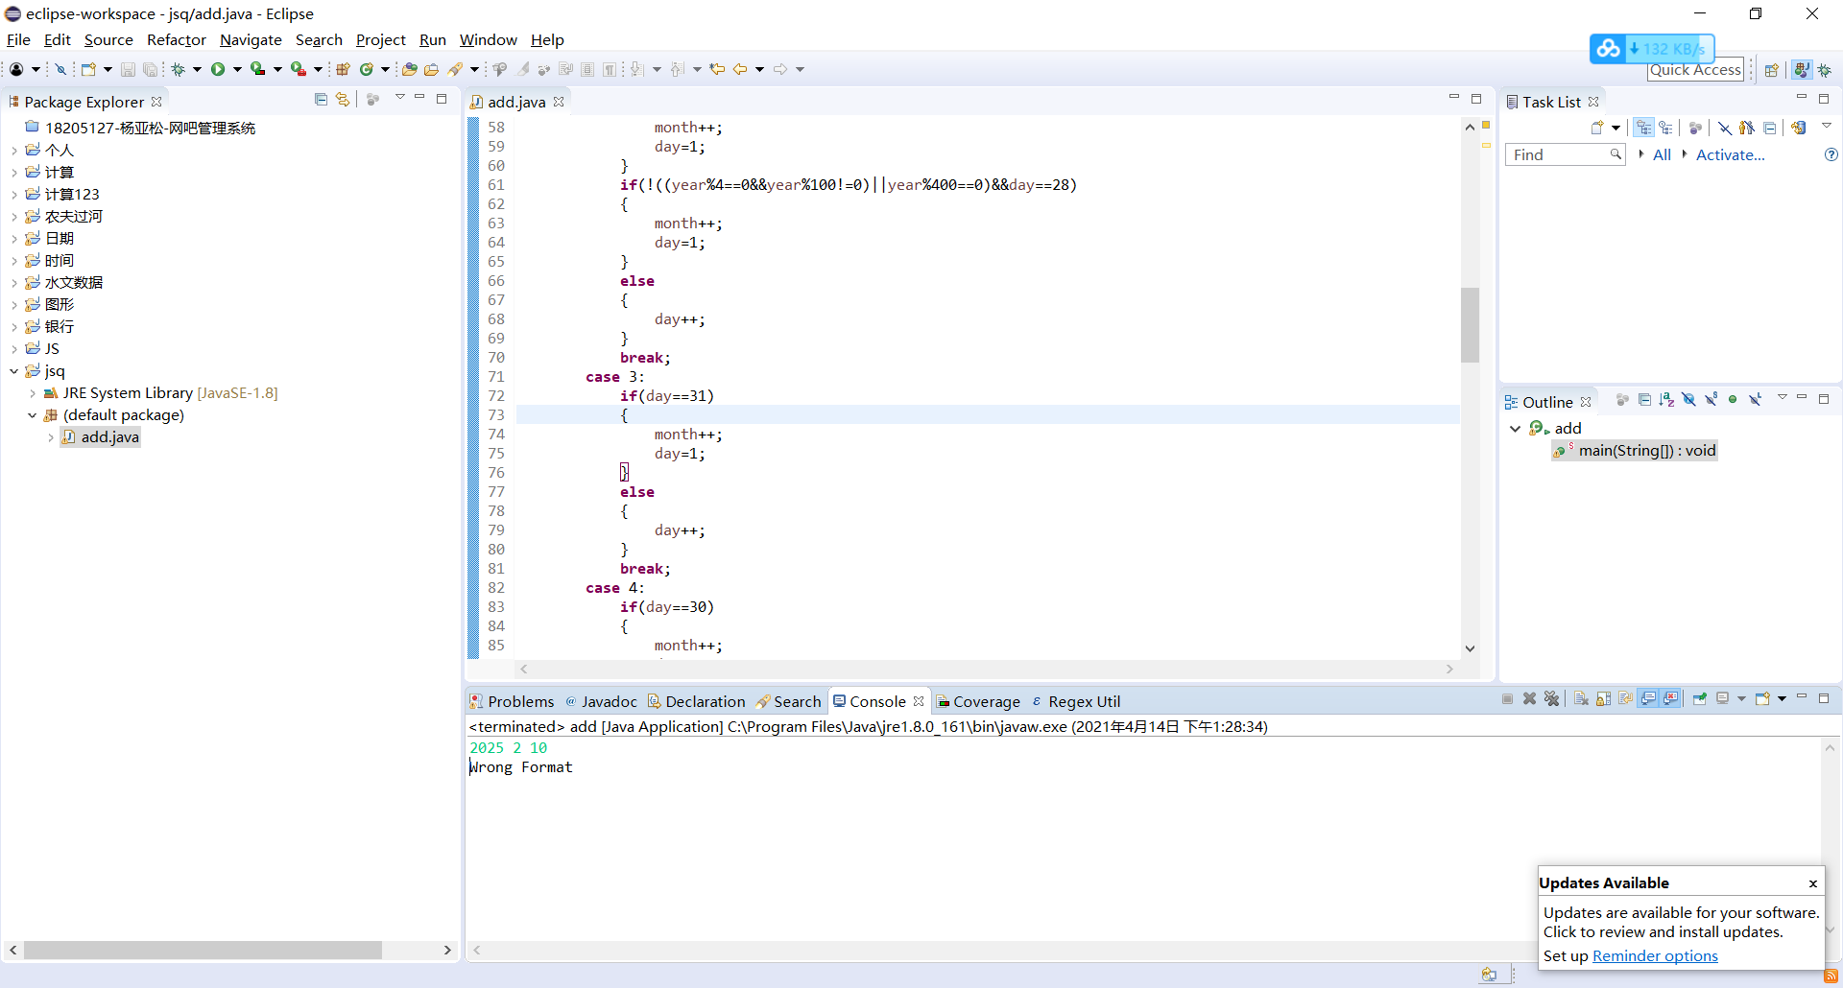Screen dimensions: 1843x988
Task: Click the Find field in Task List
Action: point(1557,154)
